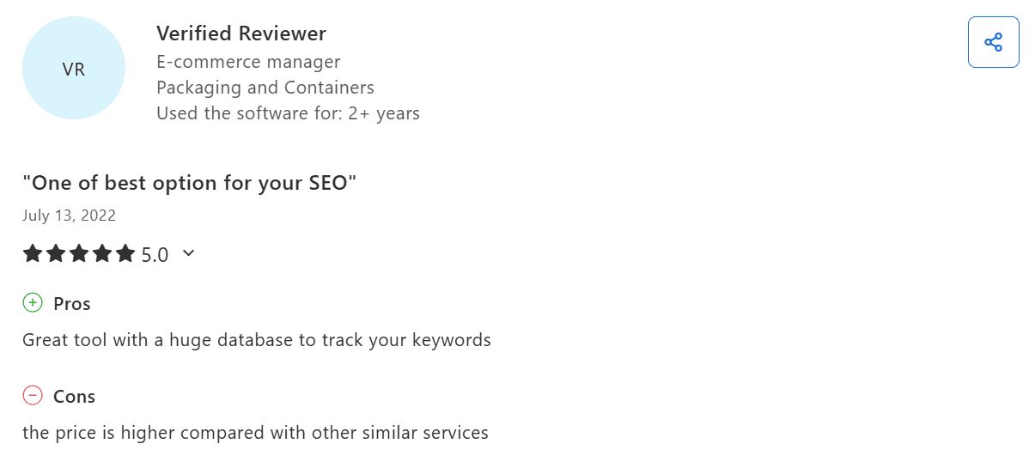
Task: Click the Cons section heading
Action: [75, 397]
